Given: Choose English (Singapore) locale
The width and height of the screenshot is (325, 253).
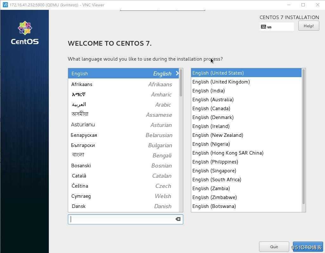Looking at the screenshot, I should tap(246, 171).
